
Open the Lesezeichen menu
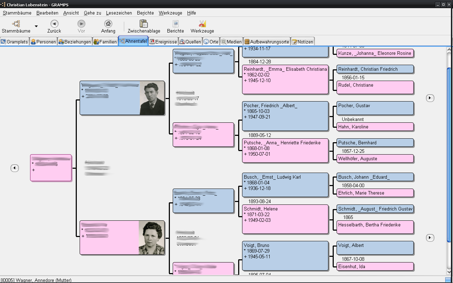(x=119, y=13)
